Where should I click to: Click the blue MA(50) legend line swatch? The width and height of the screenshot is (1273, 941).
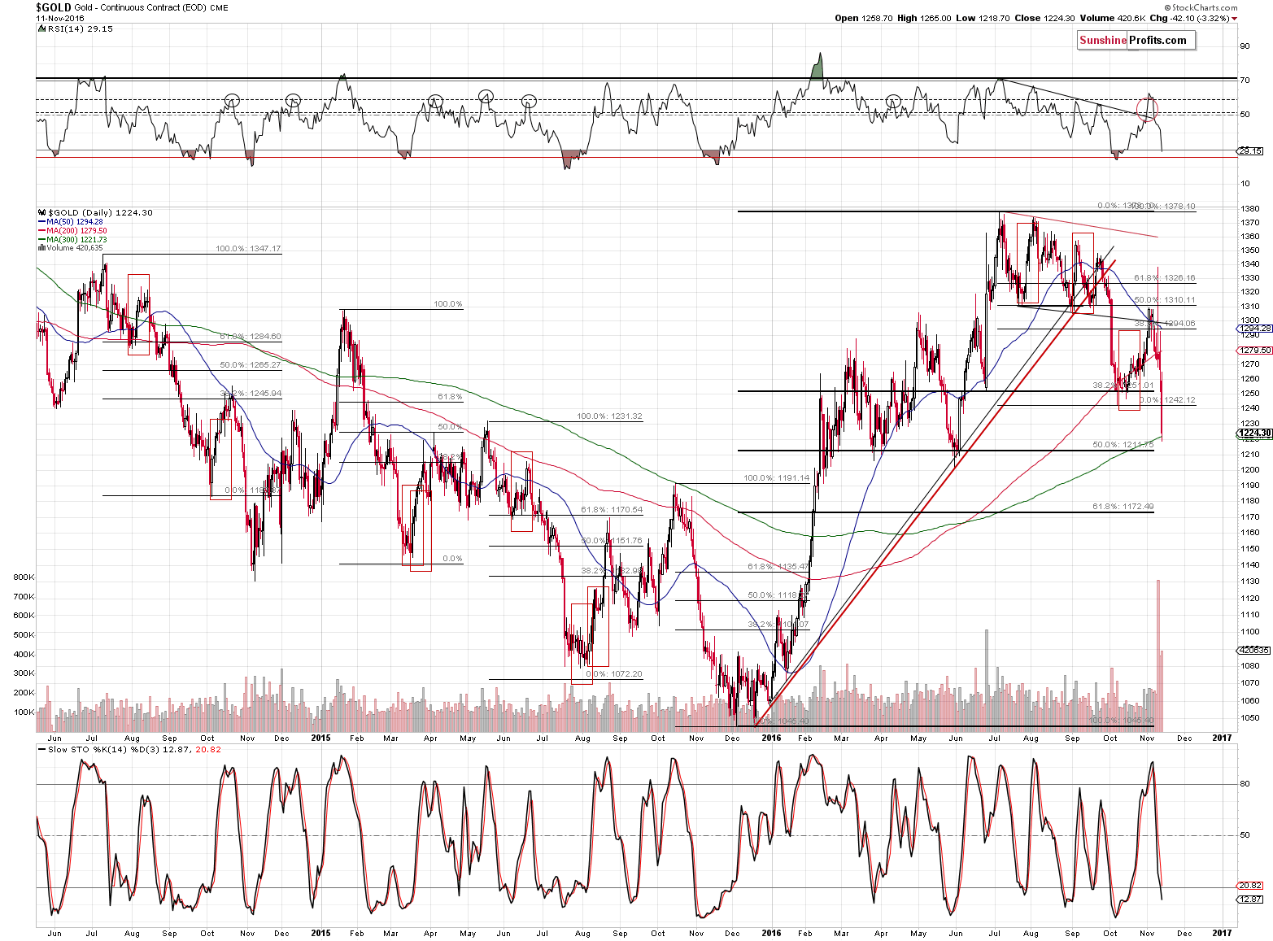click(x=41, y=222)
